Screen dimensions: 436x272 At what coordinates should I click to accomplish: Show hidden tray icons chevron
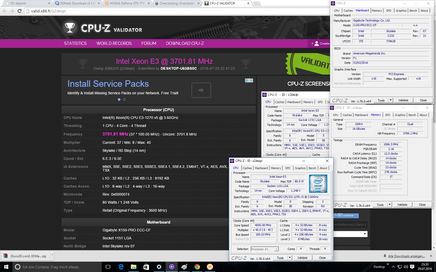(x=393, y=267)
